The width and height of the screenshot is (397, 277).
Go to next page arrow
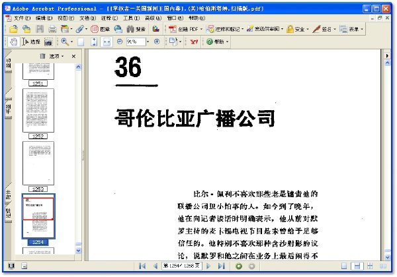pos(208,266)
